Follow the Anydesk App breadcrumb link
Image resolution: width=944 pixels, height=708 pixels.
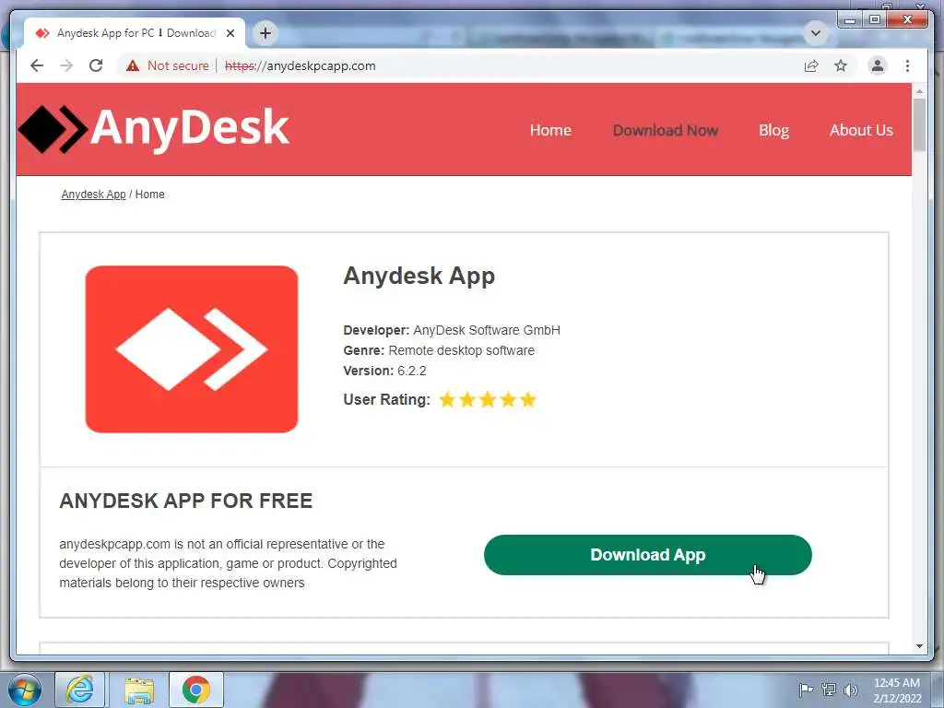93,195
